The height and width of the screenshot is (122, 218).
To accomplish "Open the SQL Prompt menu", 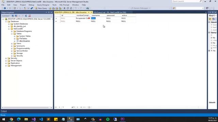I will [x=64, y=5].
